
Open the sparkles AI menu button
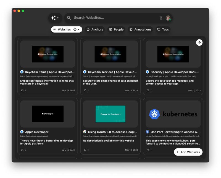pos(55,18)
